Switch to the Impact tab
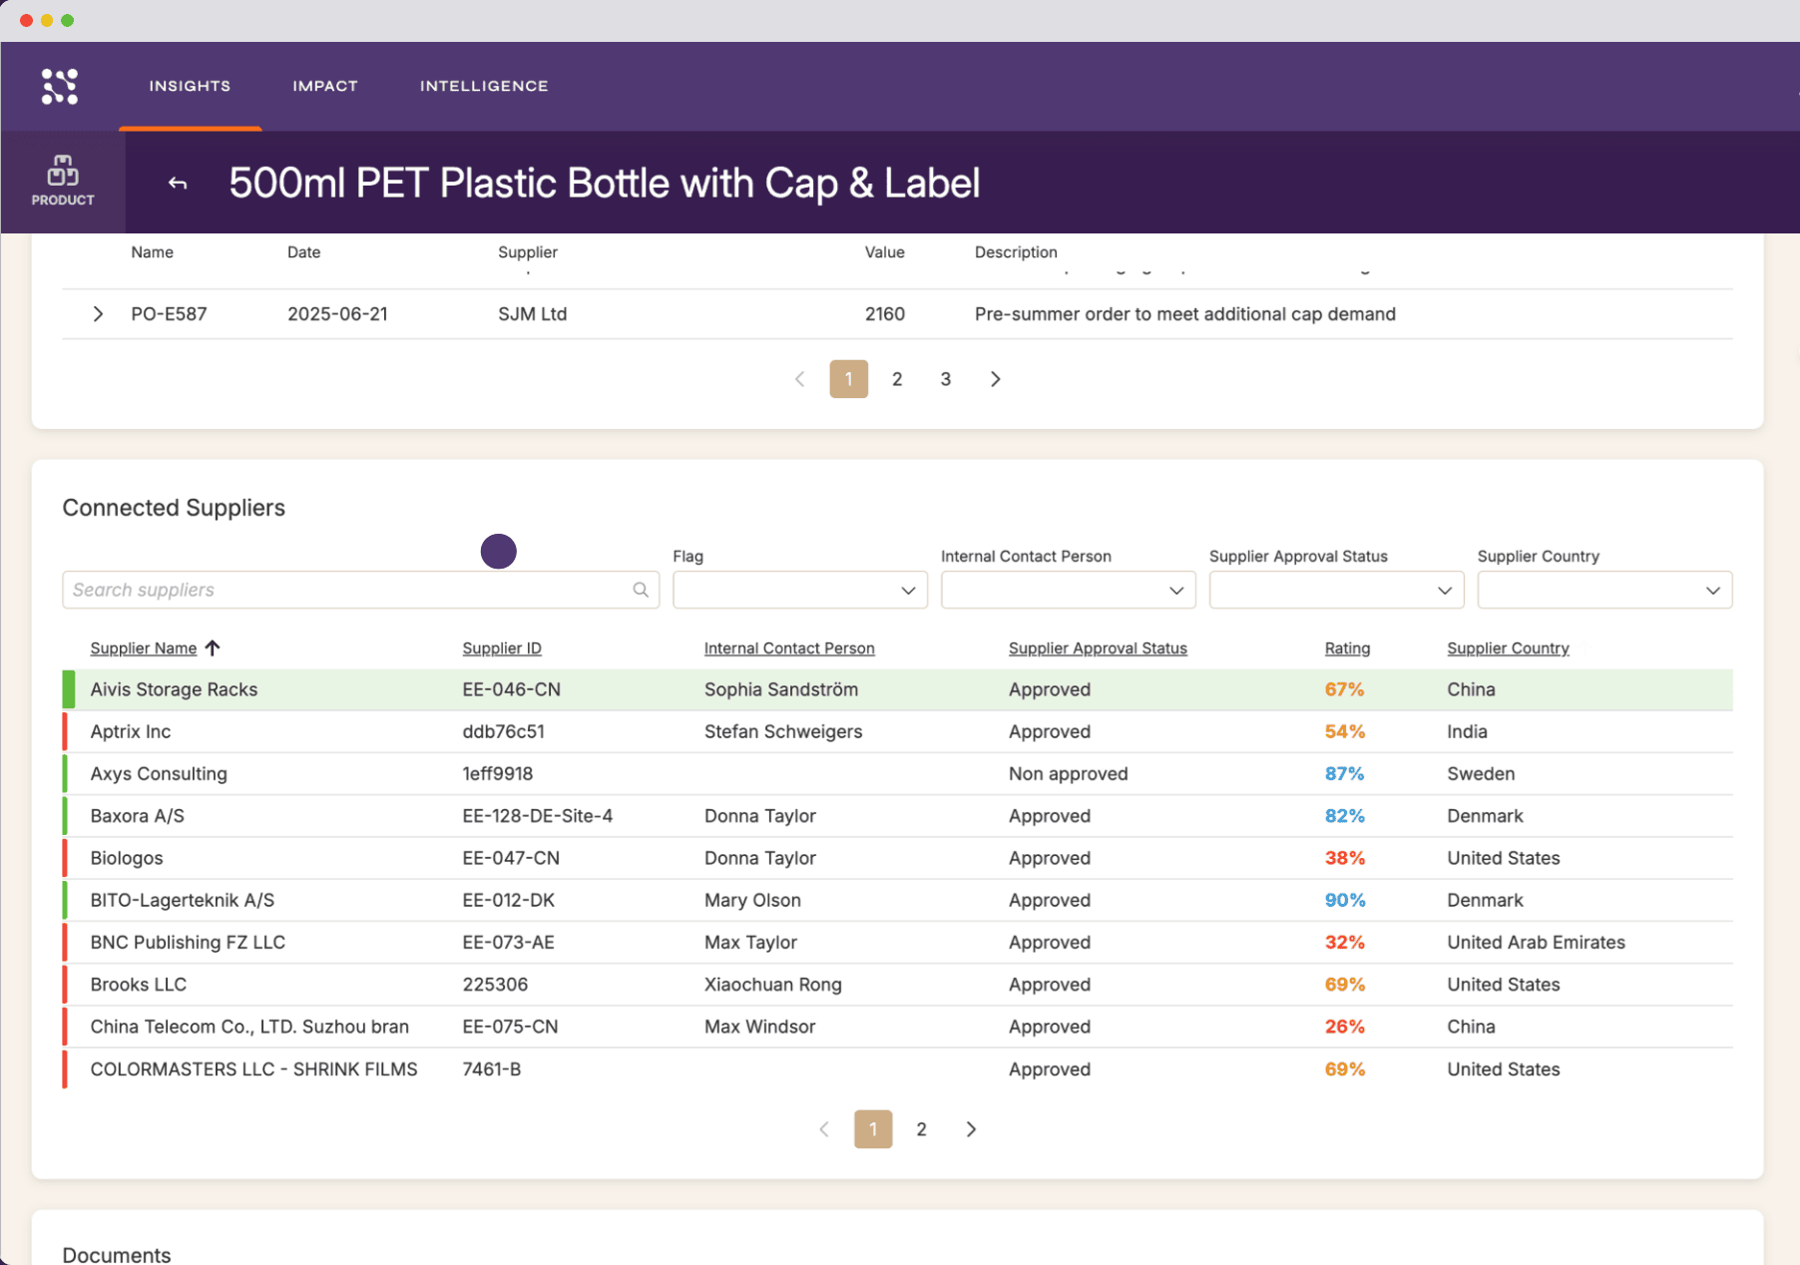Viewport: 1800px width, 1265px height. (x=325, y=86)
